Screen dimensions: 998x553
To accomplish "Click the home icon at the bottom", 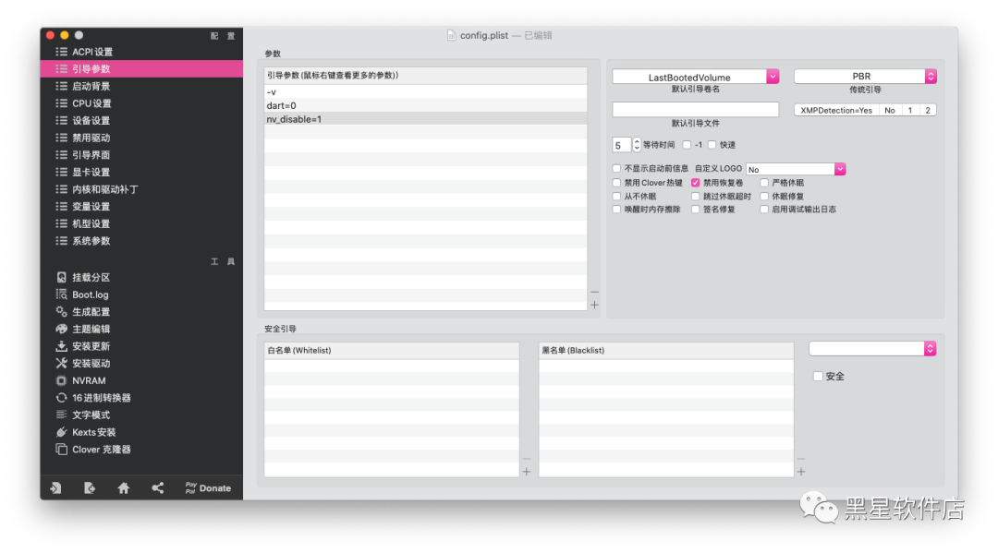I will click(x=123, y=487).
